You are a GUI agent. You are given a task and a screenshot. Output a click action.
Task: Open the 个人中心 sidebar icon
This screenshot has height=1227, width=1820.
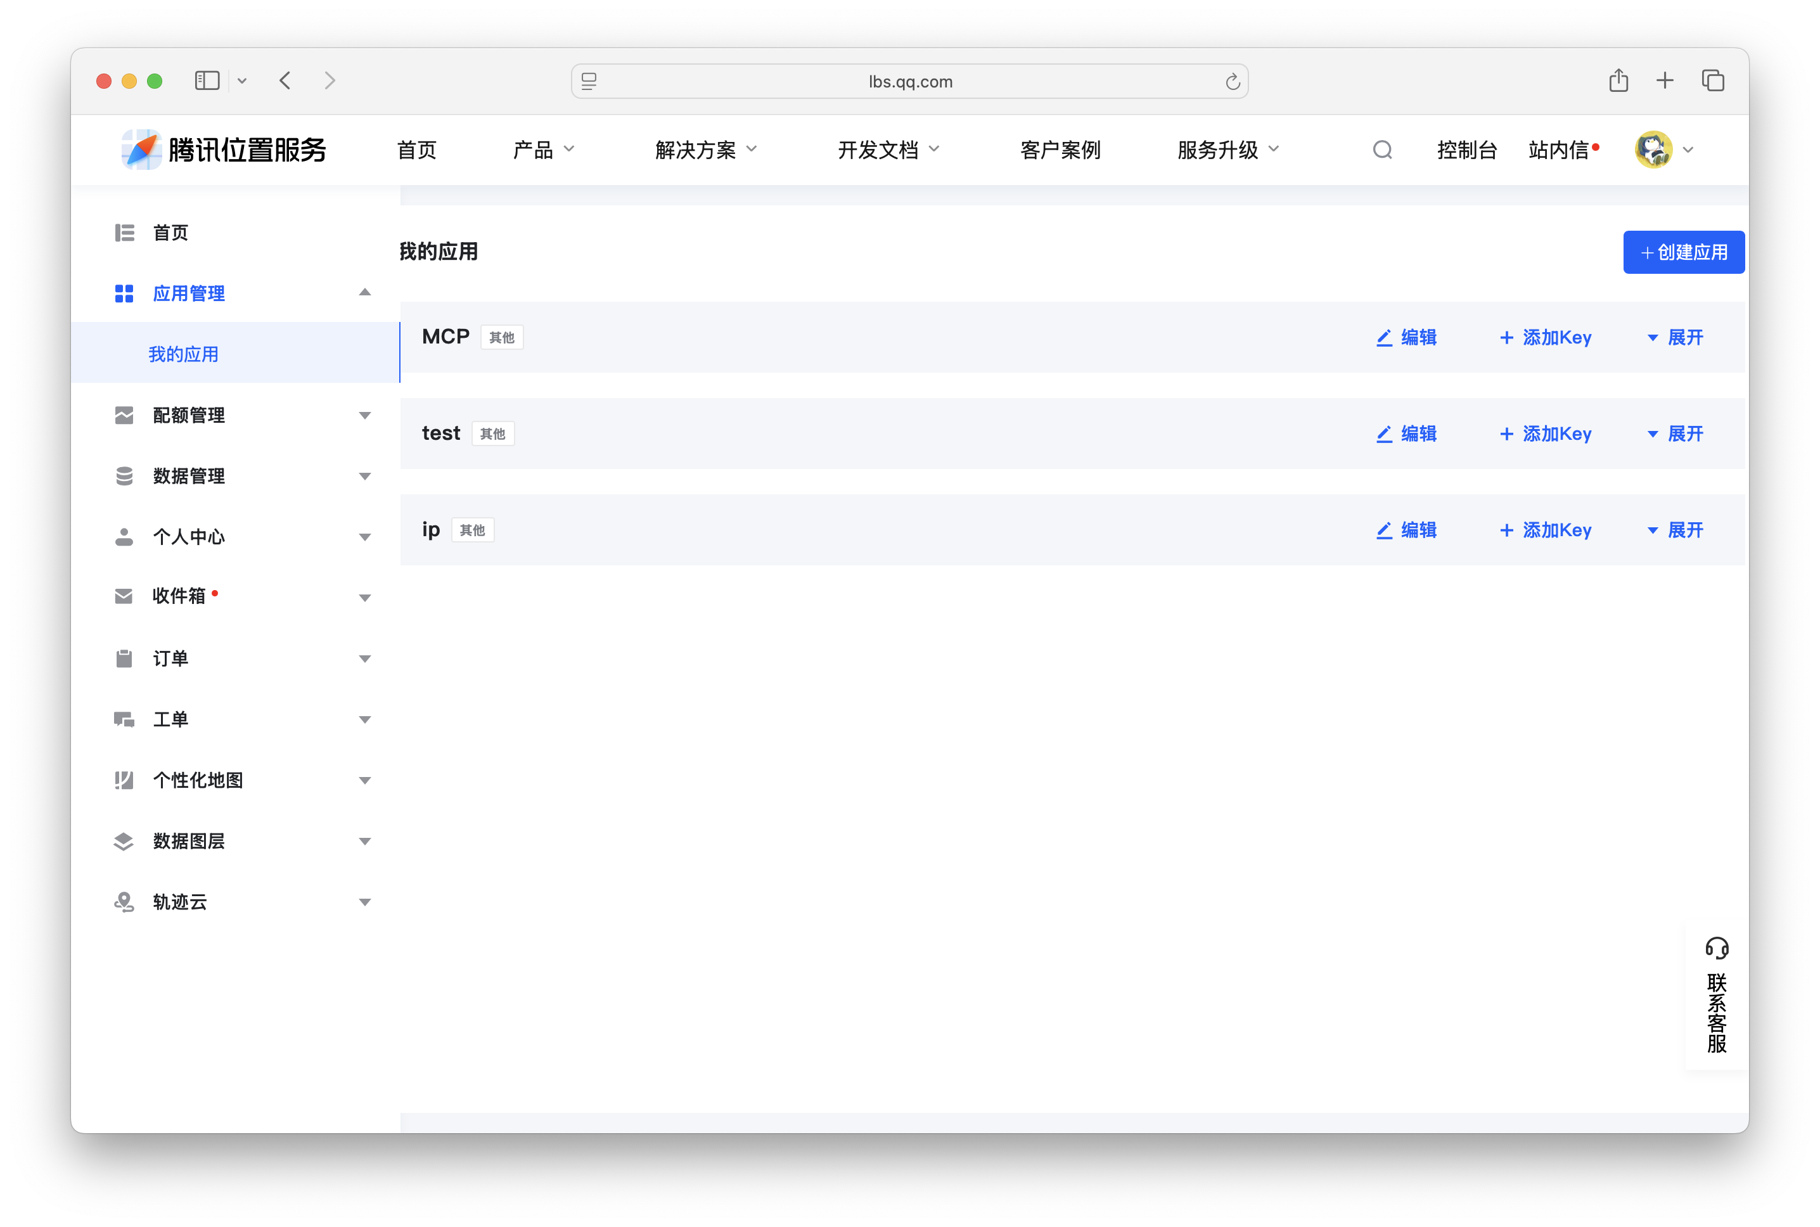coord(124,536)
